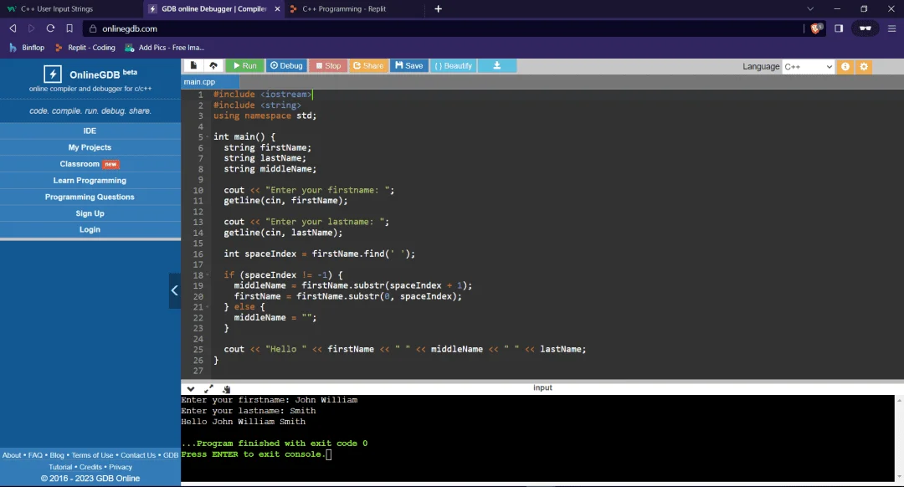Switch to C++ User Input Strings tab

tap(69, 9)
